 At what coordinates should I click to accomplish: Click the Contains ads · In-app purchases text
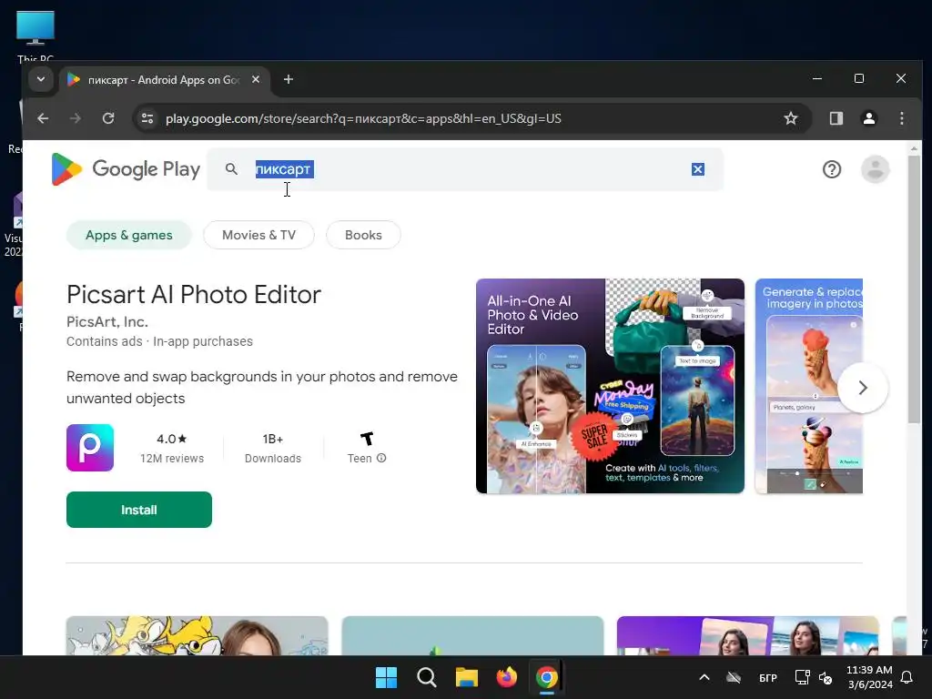[x=159, y=342]
